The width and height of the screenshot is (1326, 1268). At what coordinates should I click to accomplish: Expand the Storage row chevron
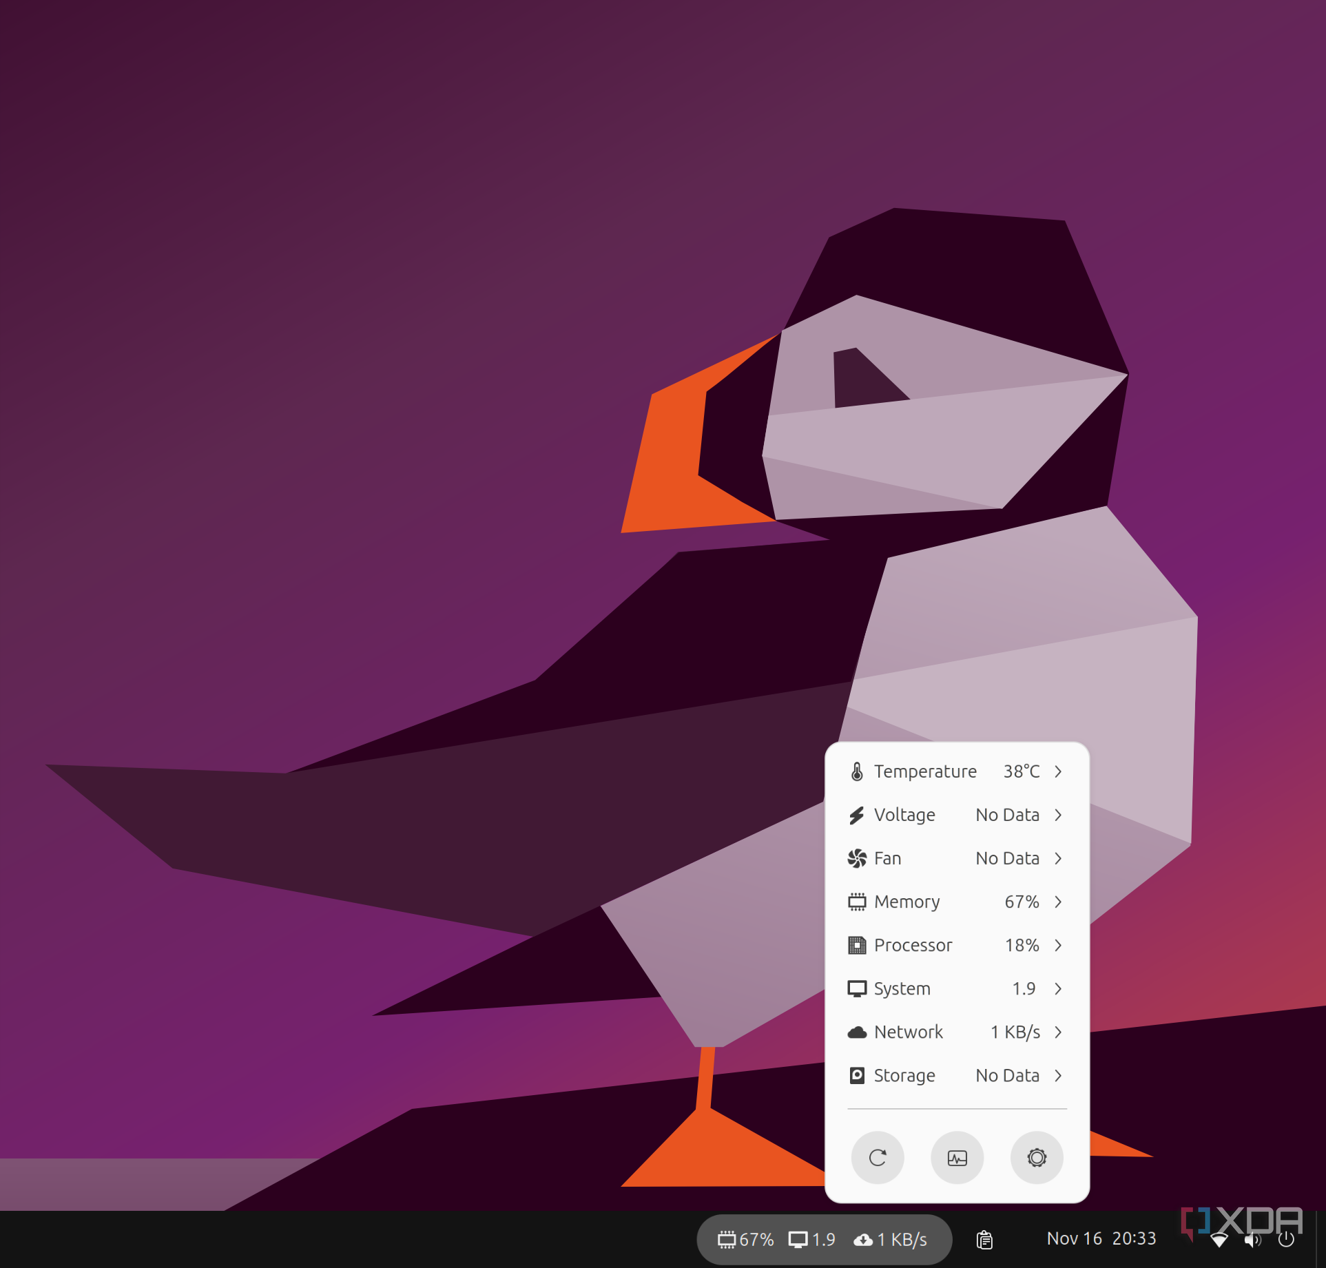pos(1058,1075)
